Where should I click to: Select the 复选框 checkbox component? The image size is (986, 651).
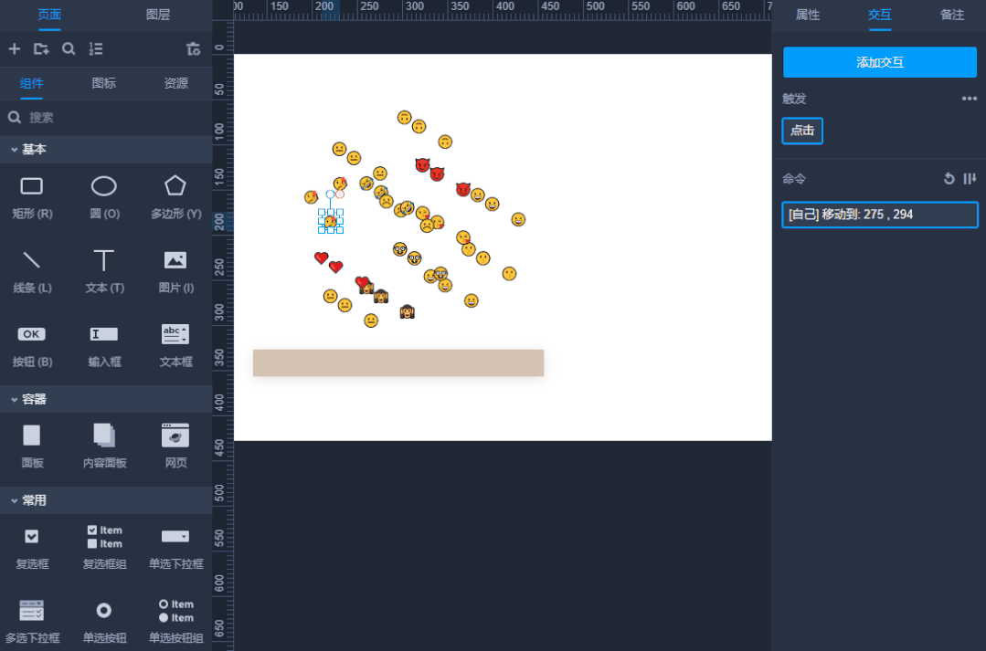[32, 548]
